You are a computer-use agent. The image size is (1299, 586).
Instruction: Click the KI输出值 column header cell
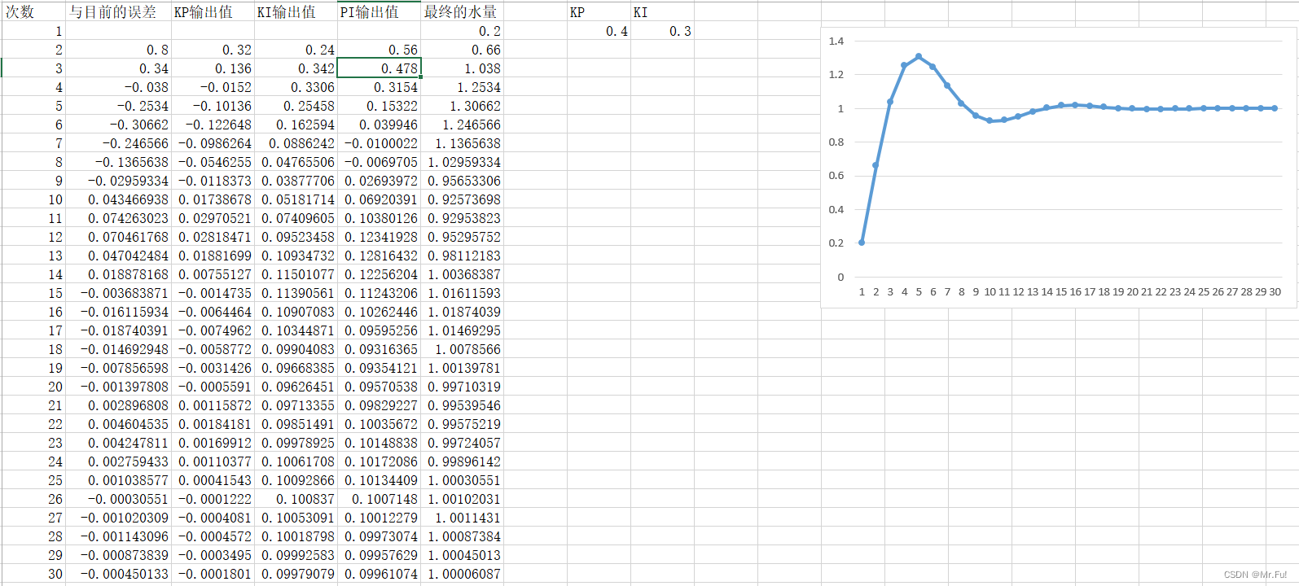[x=296, y=12]
